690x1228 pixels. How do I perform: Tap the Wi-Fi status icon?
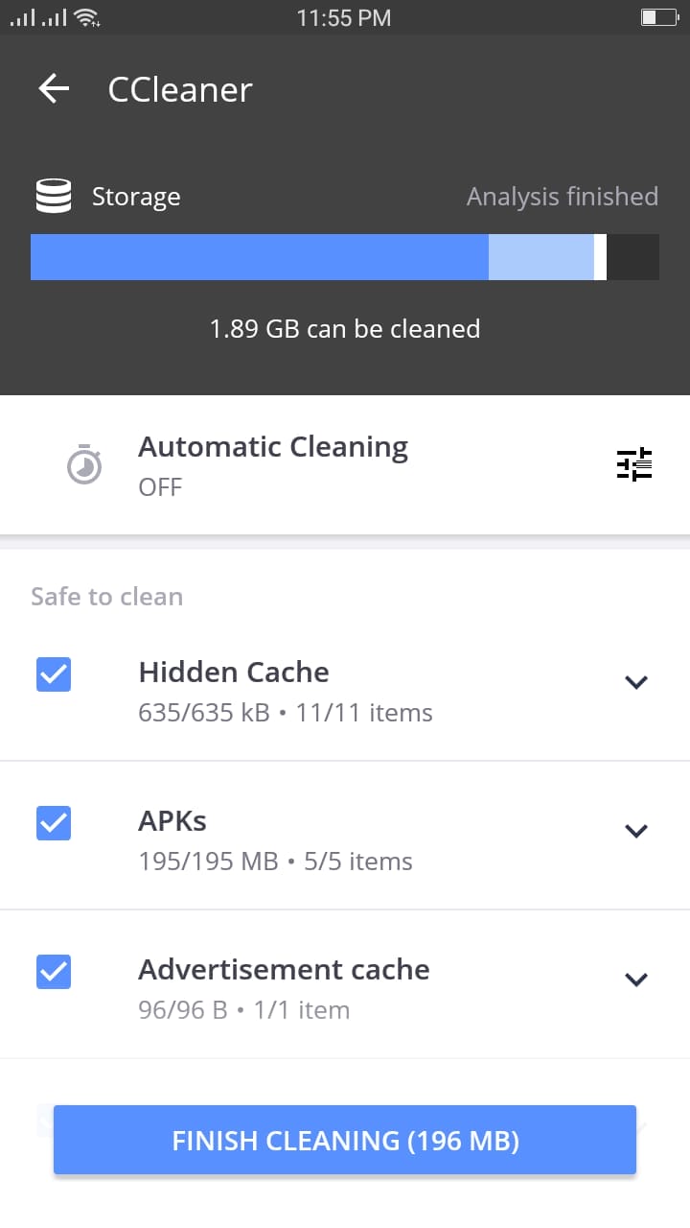(86, 17)
